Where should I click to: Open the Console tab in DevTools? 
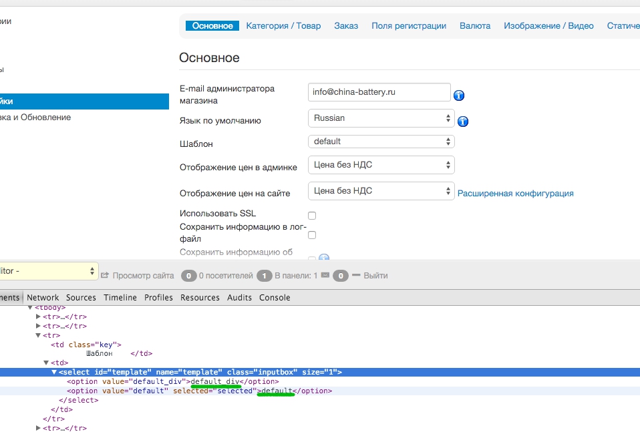click(275, 298)
